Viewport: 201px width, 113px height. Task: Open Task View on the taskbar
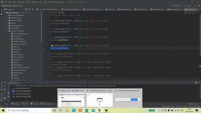tap(61, 110)
